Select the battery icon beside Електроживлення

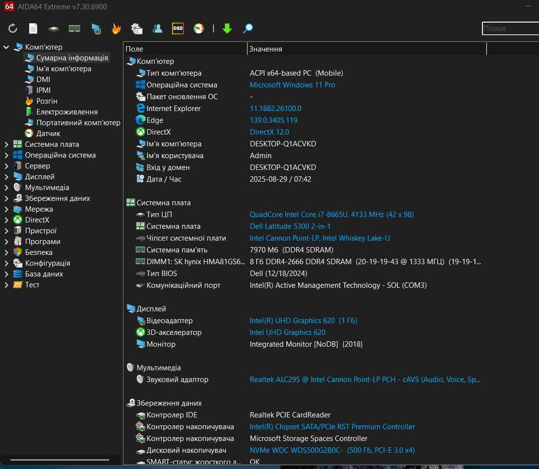pos(29,111)
